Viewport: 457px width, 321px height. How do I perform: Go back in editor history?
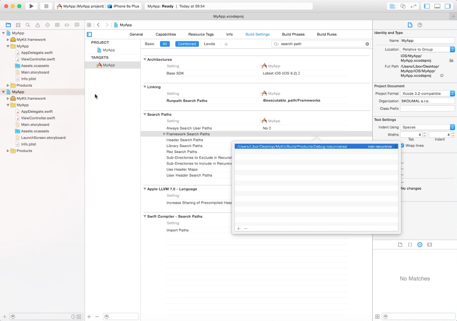98,25
